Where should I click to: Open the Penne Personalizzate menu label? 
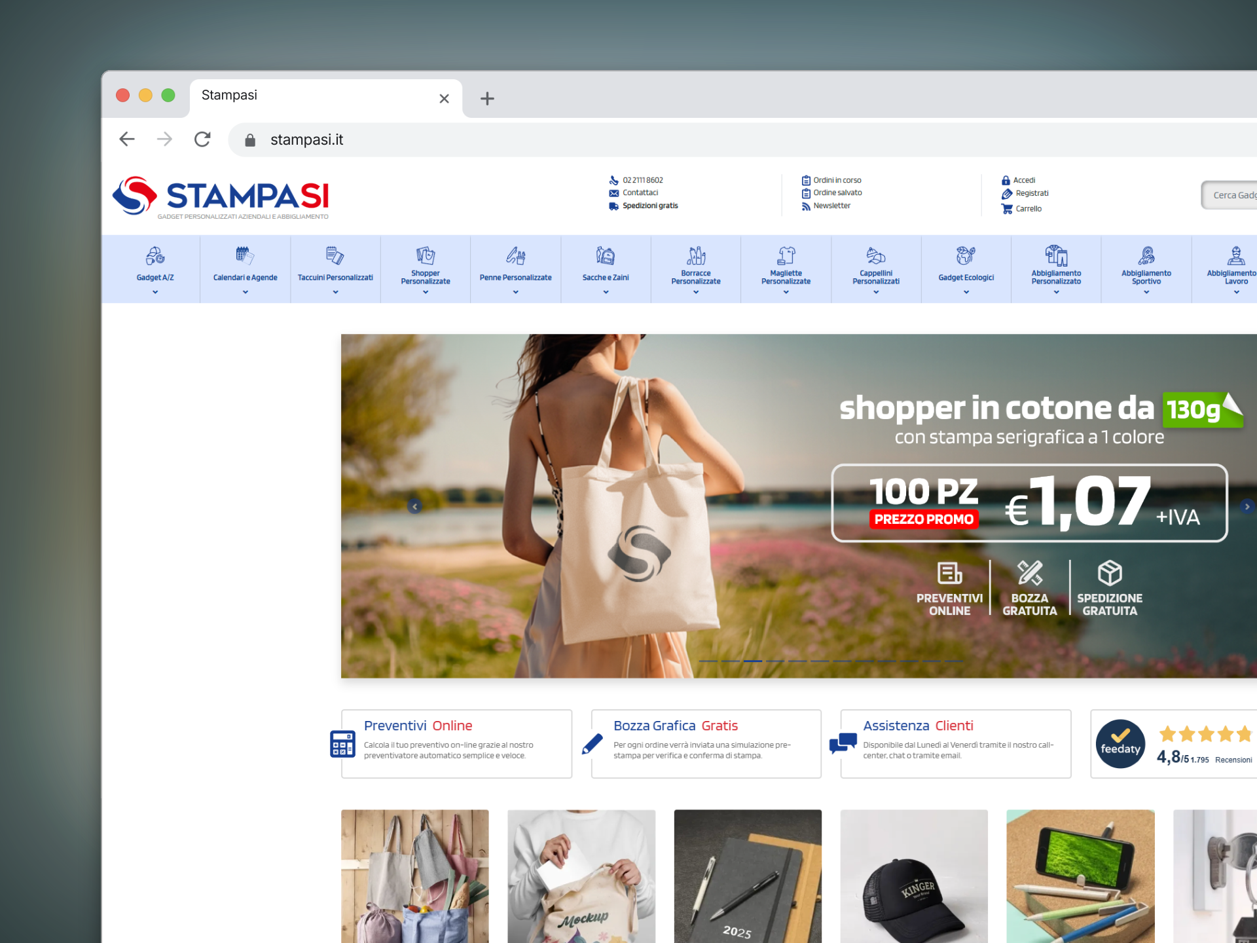516,278
